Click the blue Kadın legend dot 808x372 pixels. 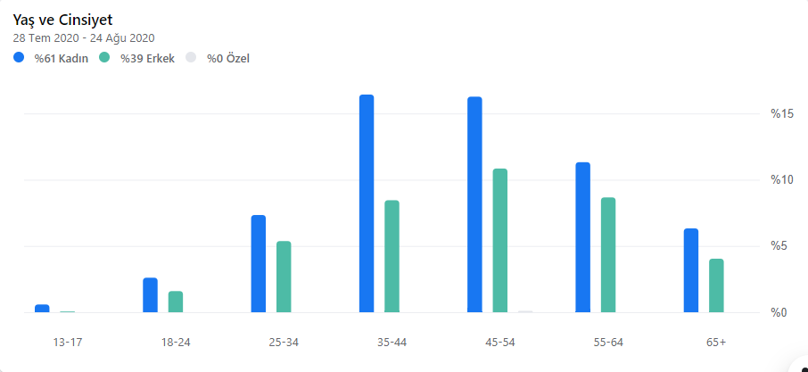coord(19,58)
